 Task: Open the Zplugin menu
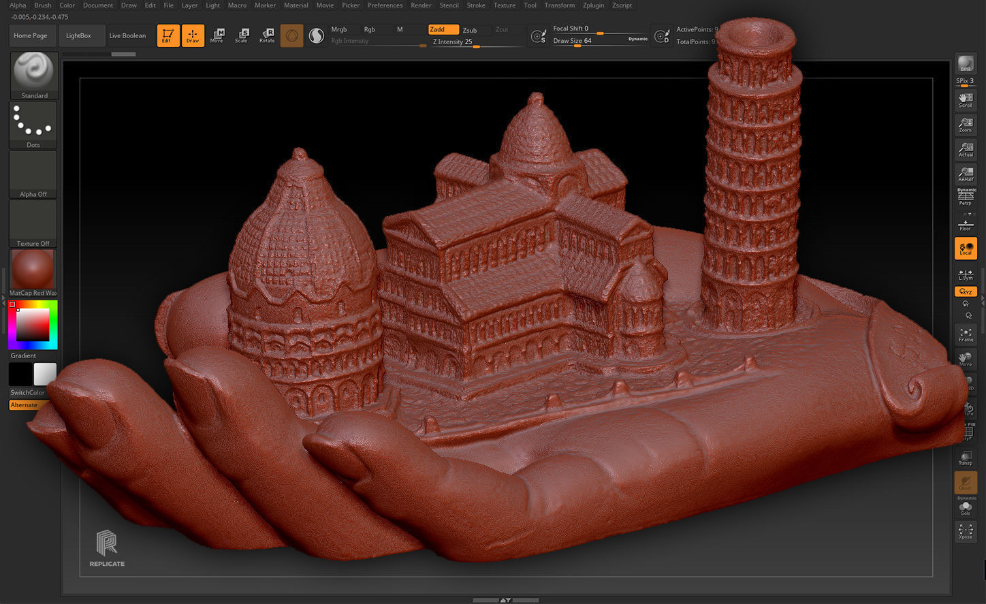click(x=593, y=5)
